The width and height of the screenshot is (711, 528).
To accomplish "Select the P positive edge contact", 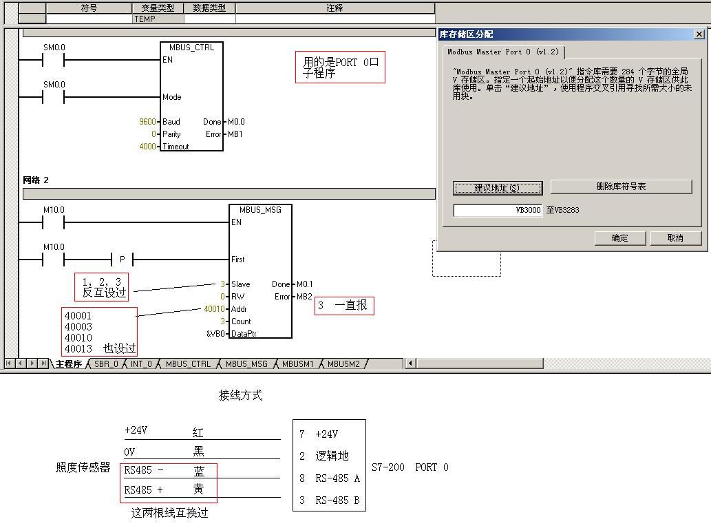I will point(122,260).
